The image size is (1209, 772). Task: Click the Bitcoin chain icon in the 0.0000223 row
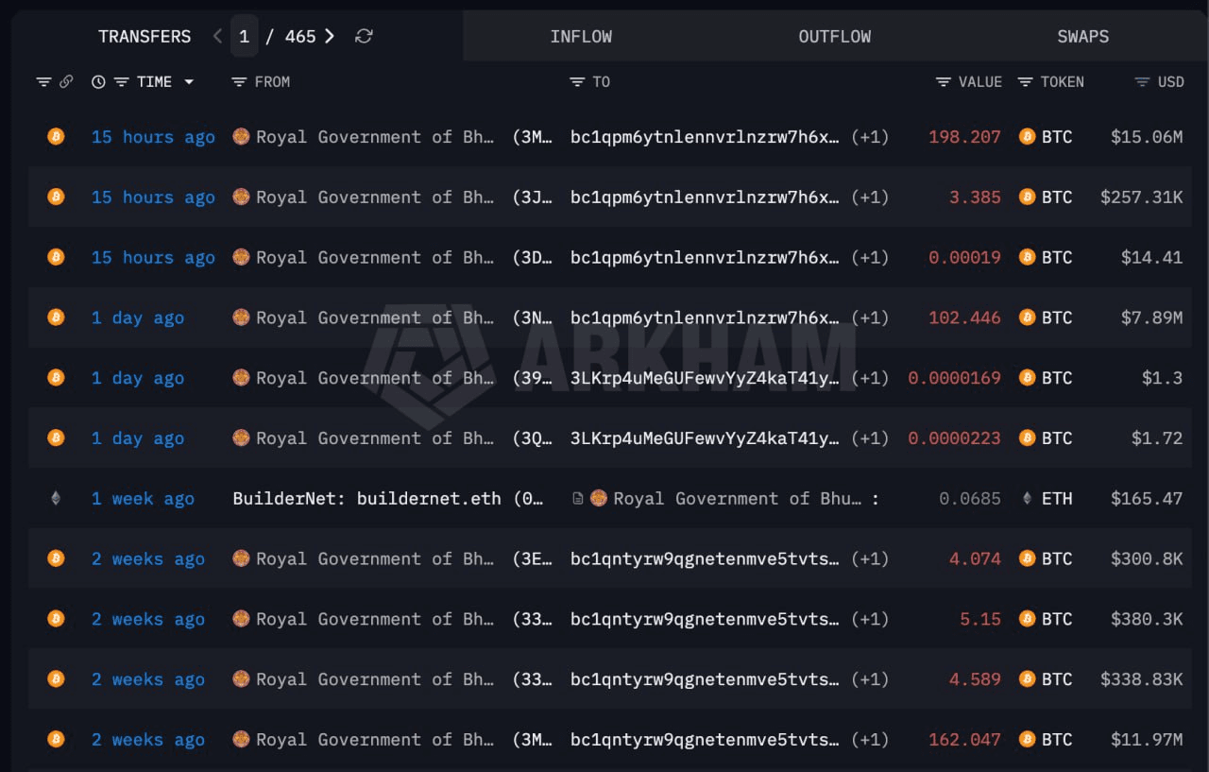[56, 438]
